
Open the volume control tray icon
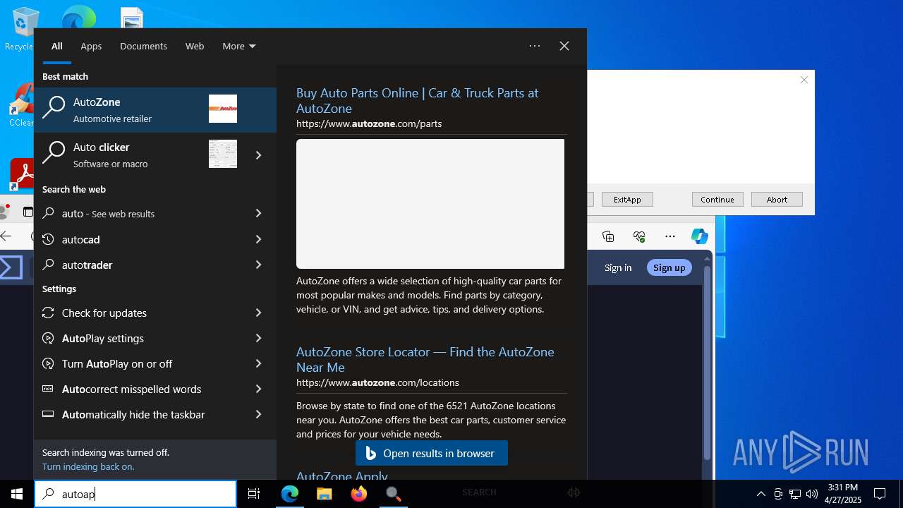[812, 494]
